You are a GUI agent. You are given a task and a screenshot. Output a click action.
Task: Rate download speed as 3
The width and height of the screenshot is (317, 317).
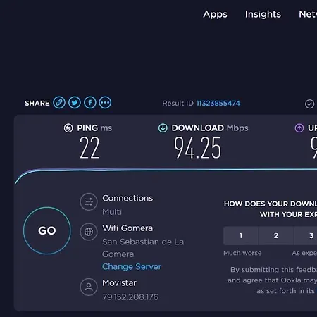click(306, 236)
